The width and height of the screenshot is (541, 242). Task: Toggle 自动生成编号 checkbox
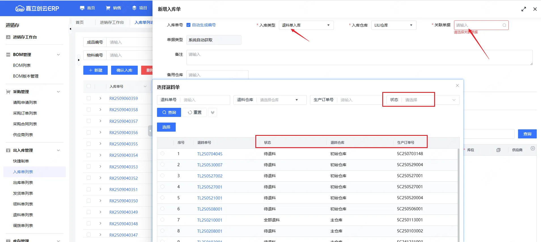[188, 25]
